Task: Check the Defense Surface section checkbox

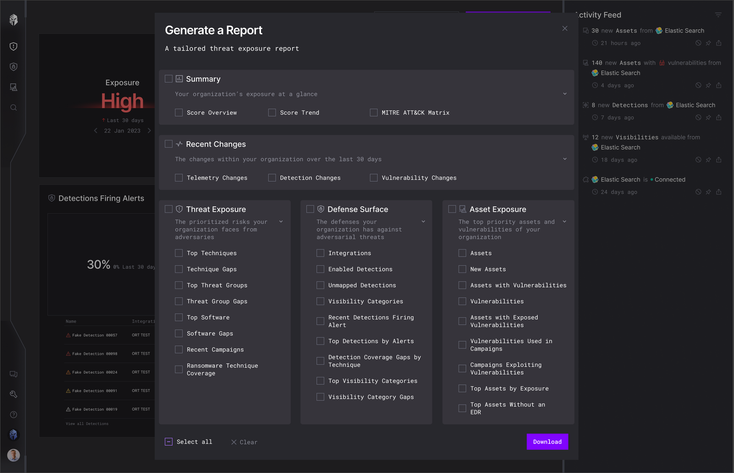Action: [310, 209]
